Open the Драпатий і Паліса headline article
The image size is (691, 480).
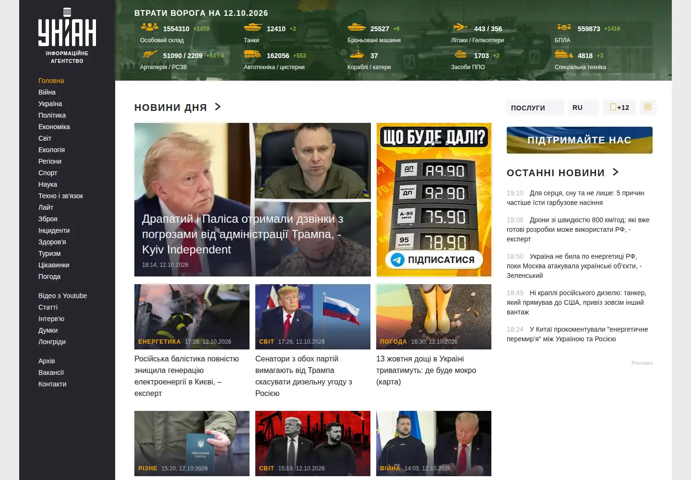point(242,234)
